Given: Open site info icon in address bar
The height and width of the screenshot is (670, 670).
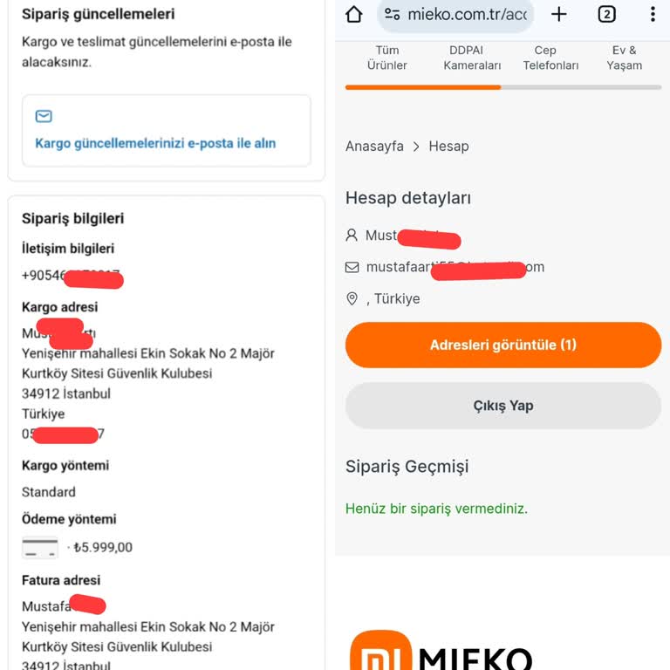Looking at the screenshot, I should (393, 14).
